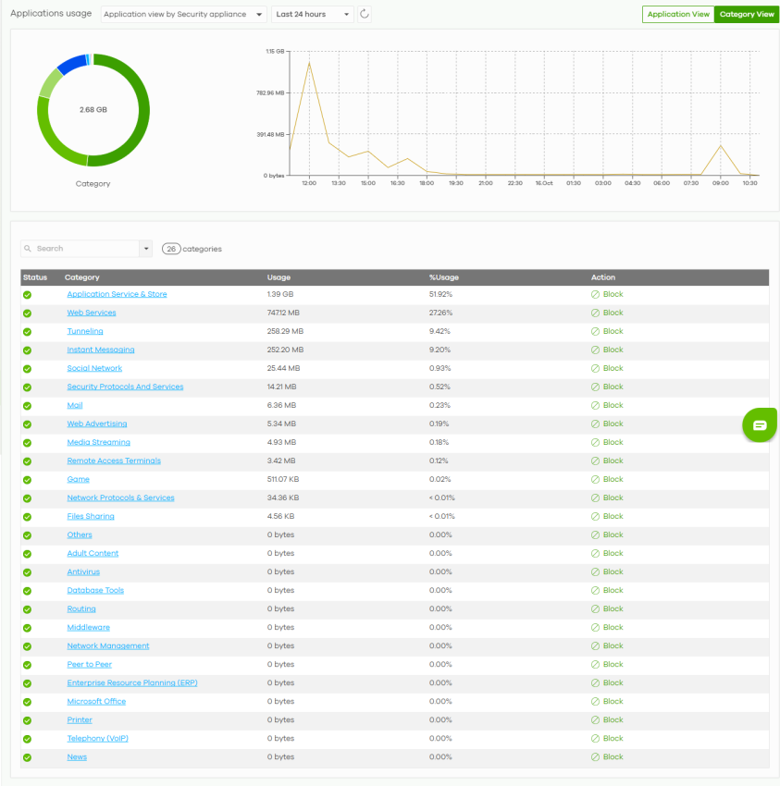Click the magnifier icon in search box
780x786 pixels.
point(29,249)
